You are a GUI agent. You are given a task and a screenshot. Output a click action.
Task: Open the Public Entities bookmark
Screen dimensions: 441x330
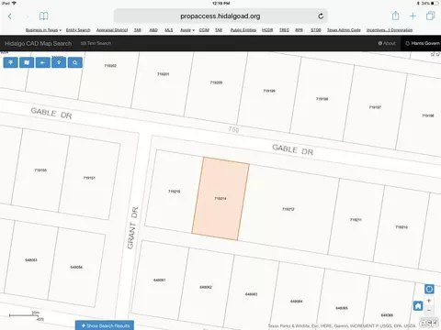(243, 30)
